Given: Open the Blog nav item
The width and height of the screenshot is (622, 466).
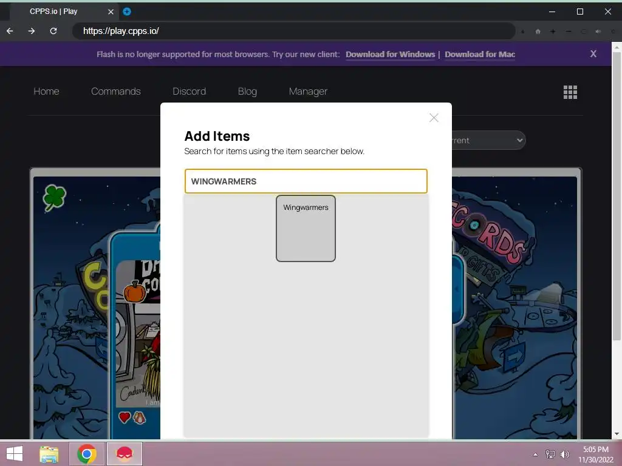Looking at the screenshot, I should 248,92.
